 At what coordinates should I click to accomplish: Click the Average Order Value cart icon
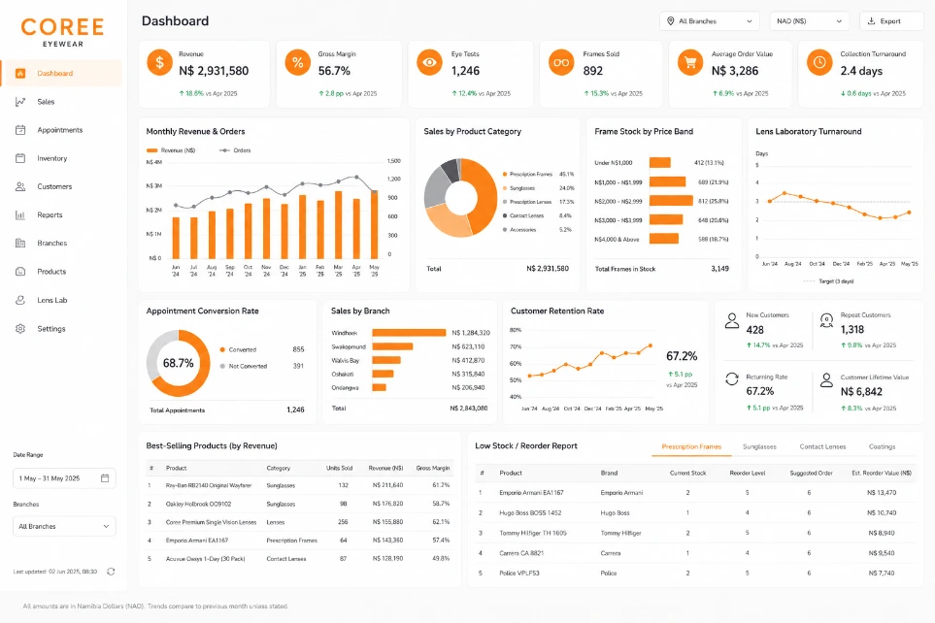click(690, 63)
